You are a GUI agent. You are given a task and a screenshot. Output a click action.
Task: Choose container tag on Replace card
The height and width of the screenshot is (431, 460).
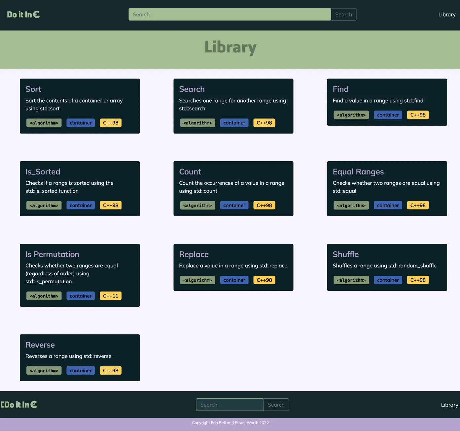tap(234, 280)
